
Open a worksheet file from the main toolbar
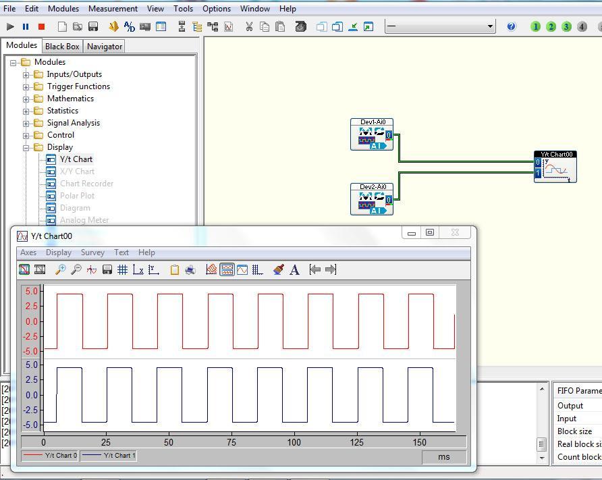point(78,26)
